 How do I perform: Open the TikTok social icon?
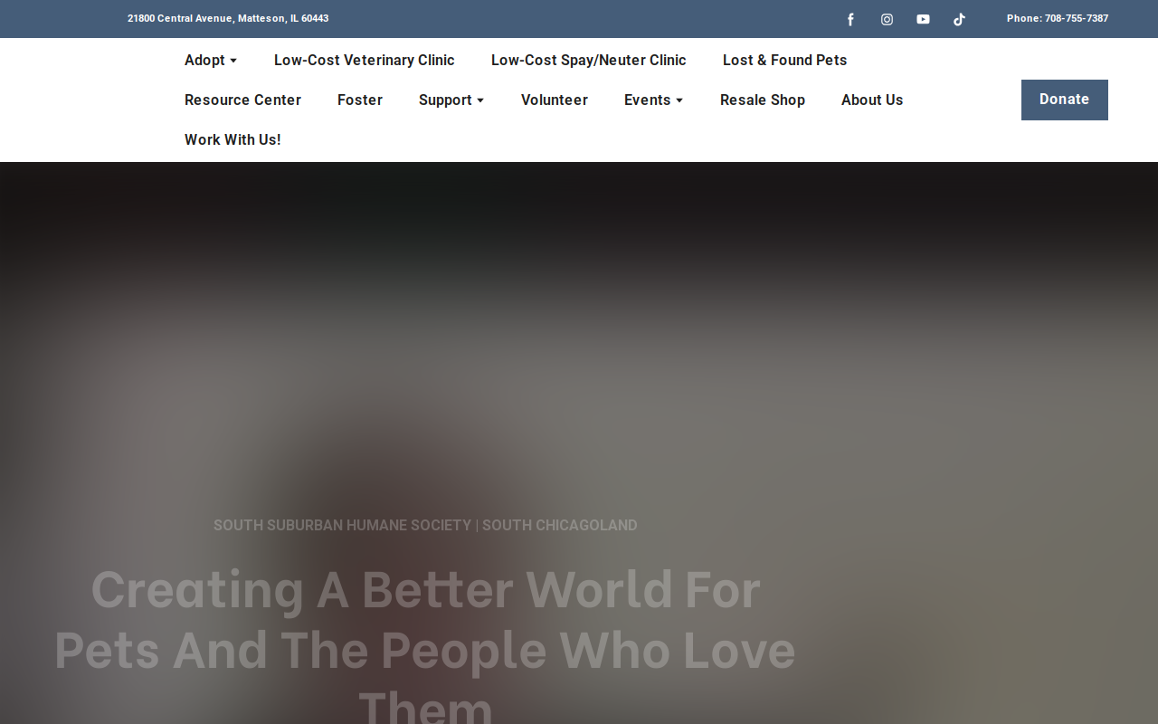pyautogui.click(x=959, y=19)
